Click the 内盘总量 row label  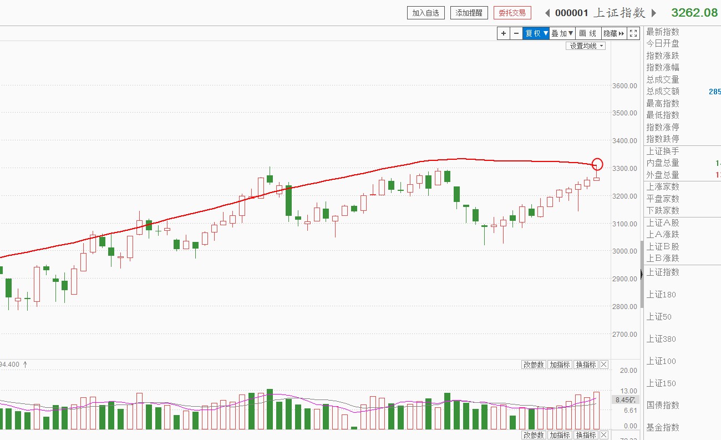point(663,163)
